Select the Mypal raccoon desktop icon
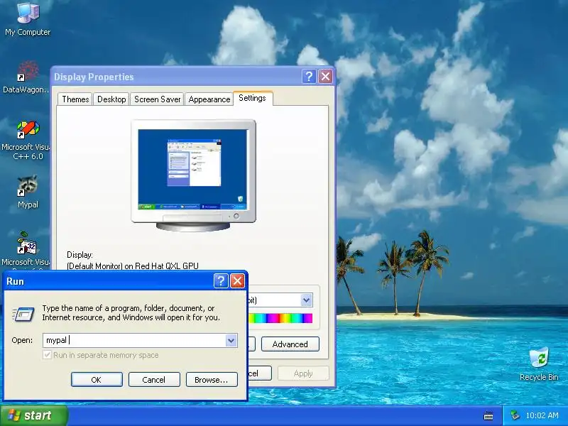 [x=28, y=192]
